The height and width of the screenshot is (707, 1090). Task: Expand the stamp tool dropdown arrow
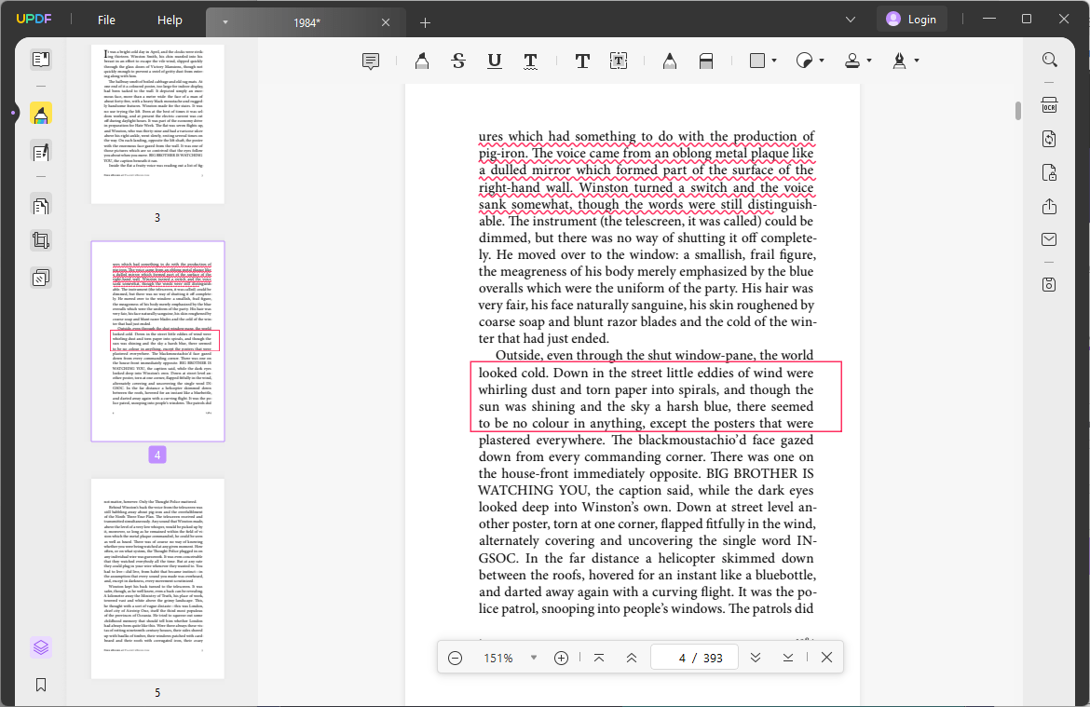869,61
